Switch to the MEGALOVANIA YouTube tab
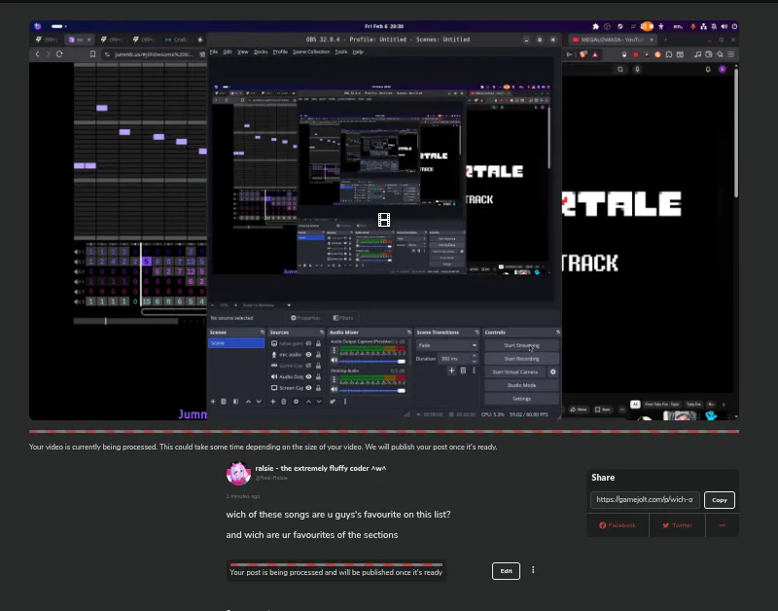Screen dimensions: 778x611 613,39
